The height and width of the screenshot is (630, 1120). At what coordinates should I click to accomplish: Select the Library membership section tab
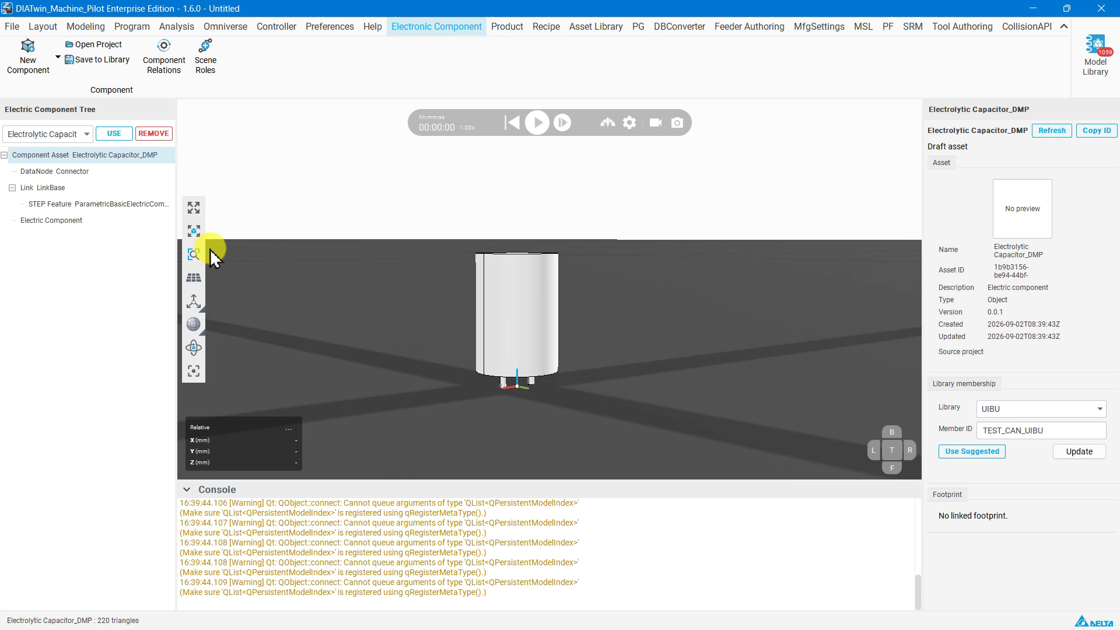pyautogui.click(x=964, y=384)
